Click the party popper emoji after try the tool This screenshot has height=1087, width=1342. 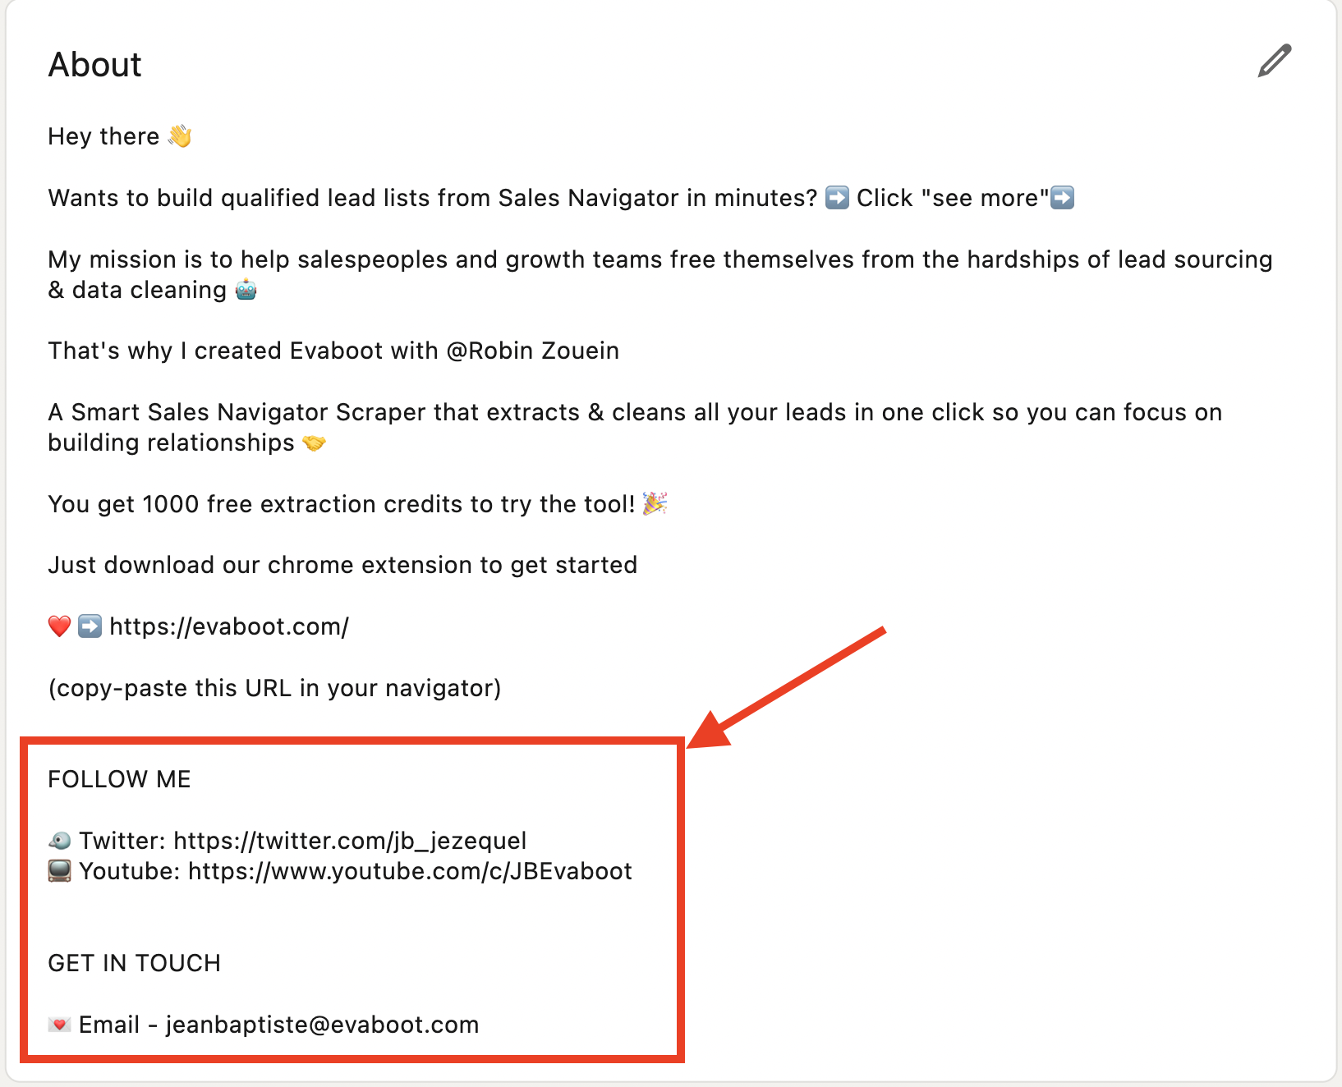click(x=655, y=503)
